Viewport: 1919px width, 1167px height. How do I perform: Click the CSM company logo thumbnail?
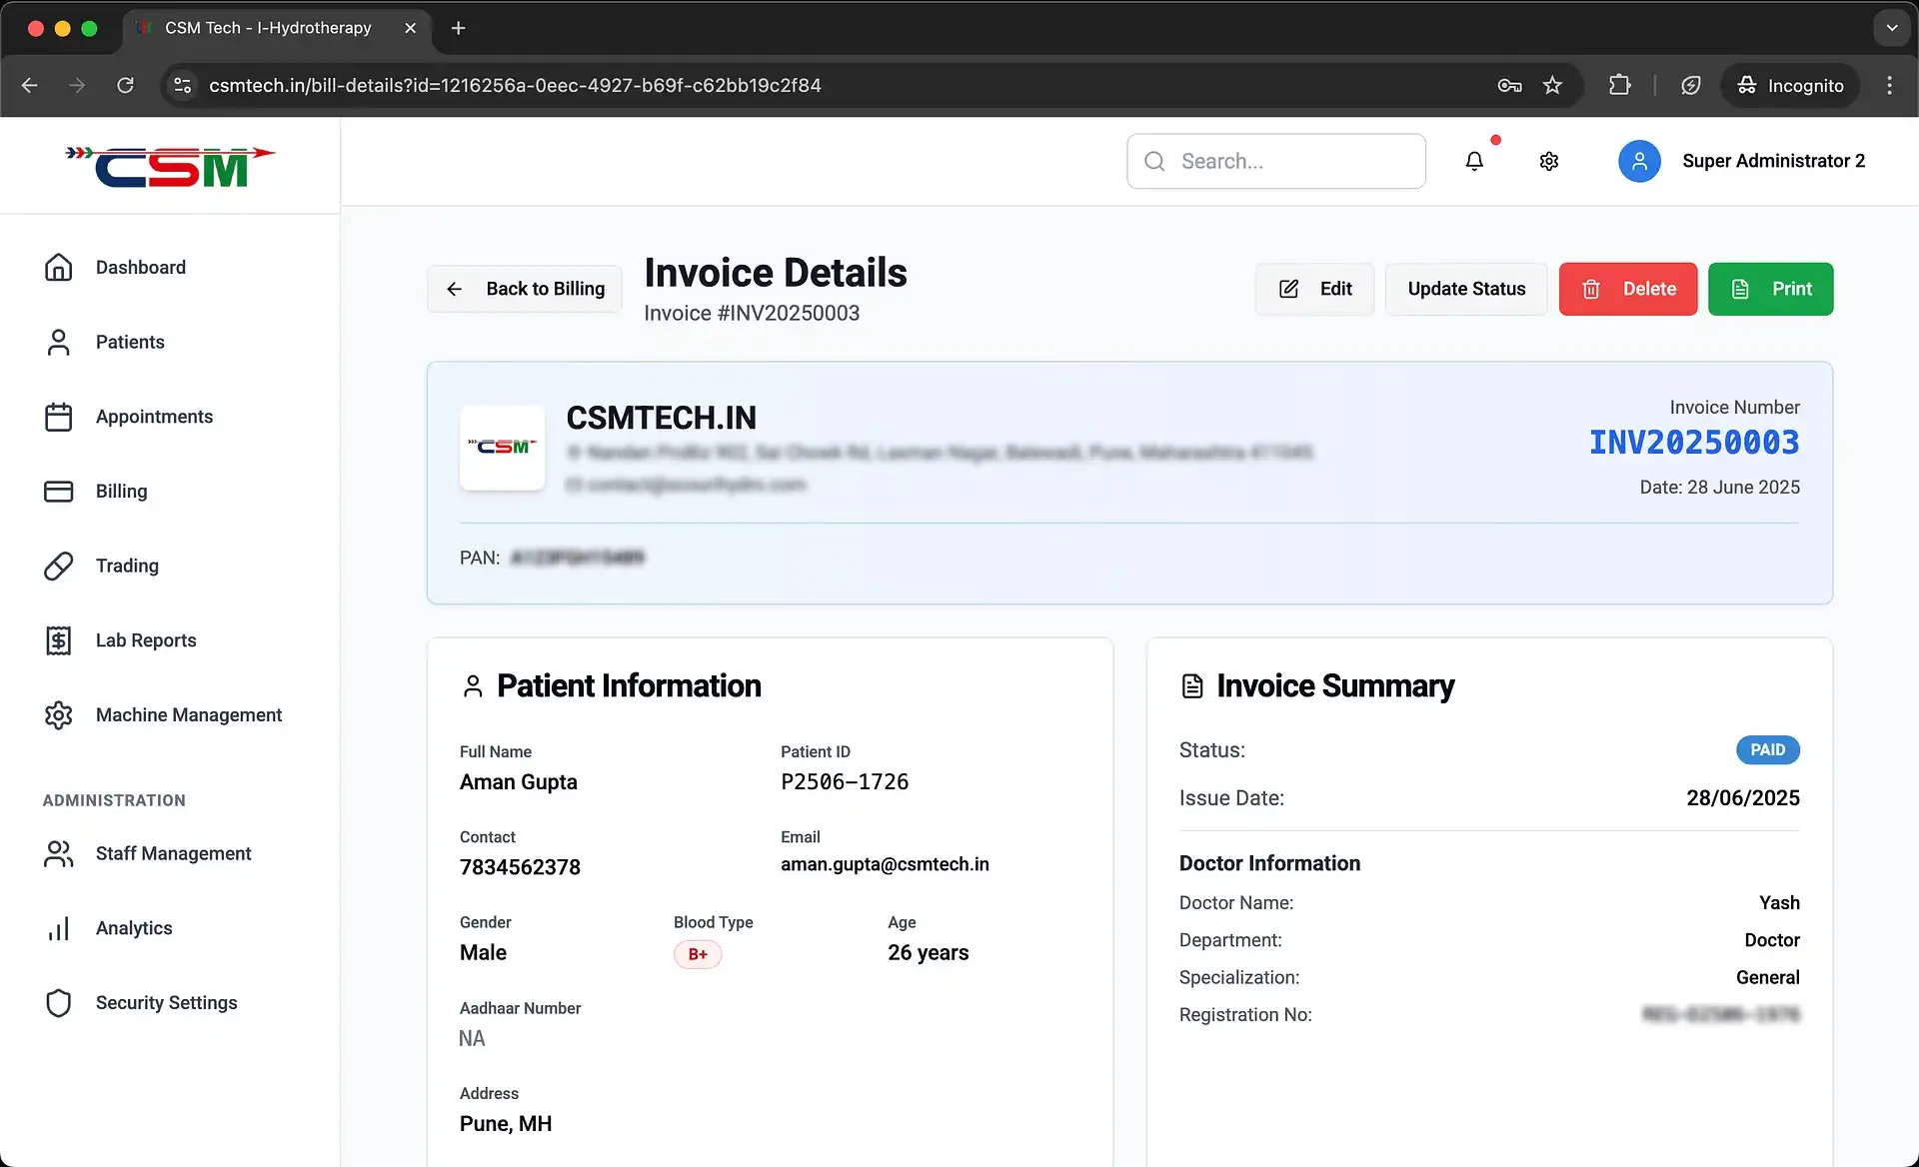point(502,447)
